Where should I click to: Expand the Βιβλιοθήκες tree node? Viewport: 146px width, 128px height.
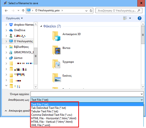tap(6, 47)
